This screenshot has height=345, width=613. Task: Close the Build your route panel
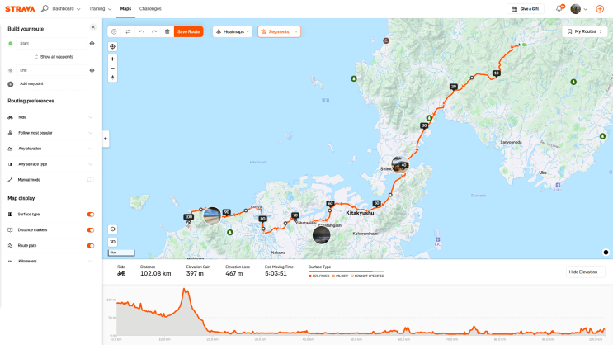93,27
